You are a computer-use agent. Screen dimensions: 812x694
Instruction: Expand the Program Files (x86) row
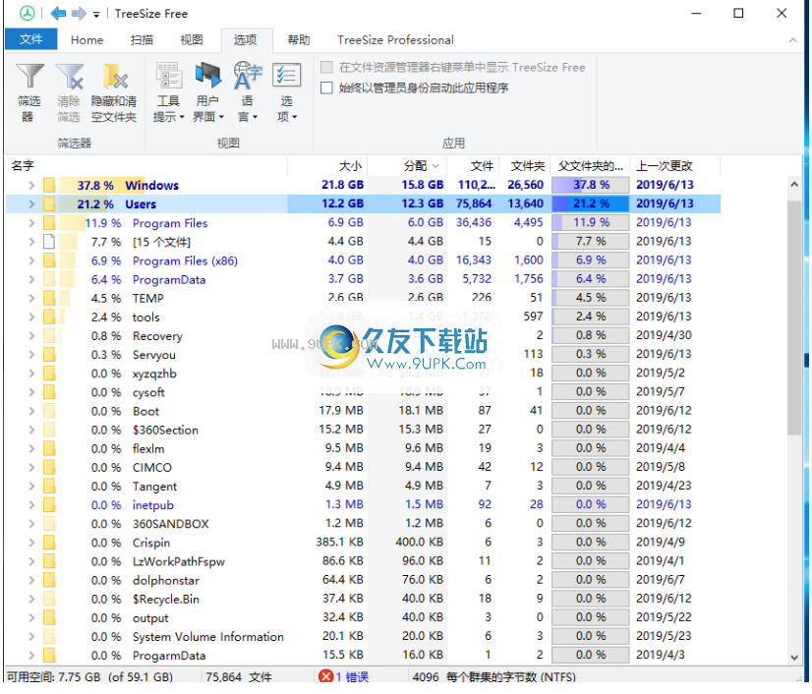coord(31,260)
